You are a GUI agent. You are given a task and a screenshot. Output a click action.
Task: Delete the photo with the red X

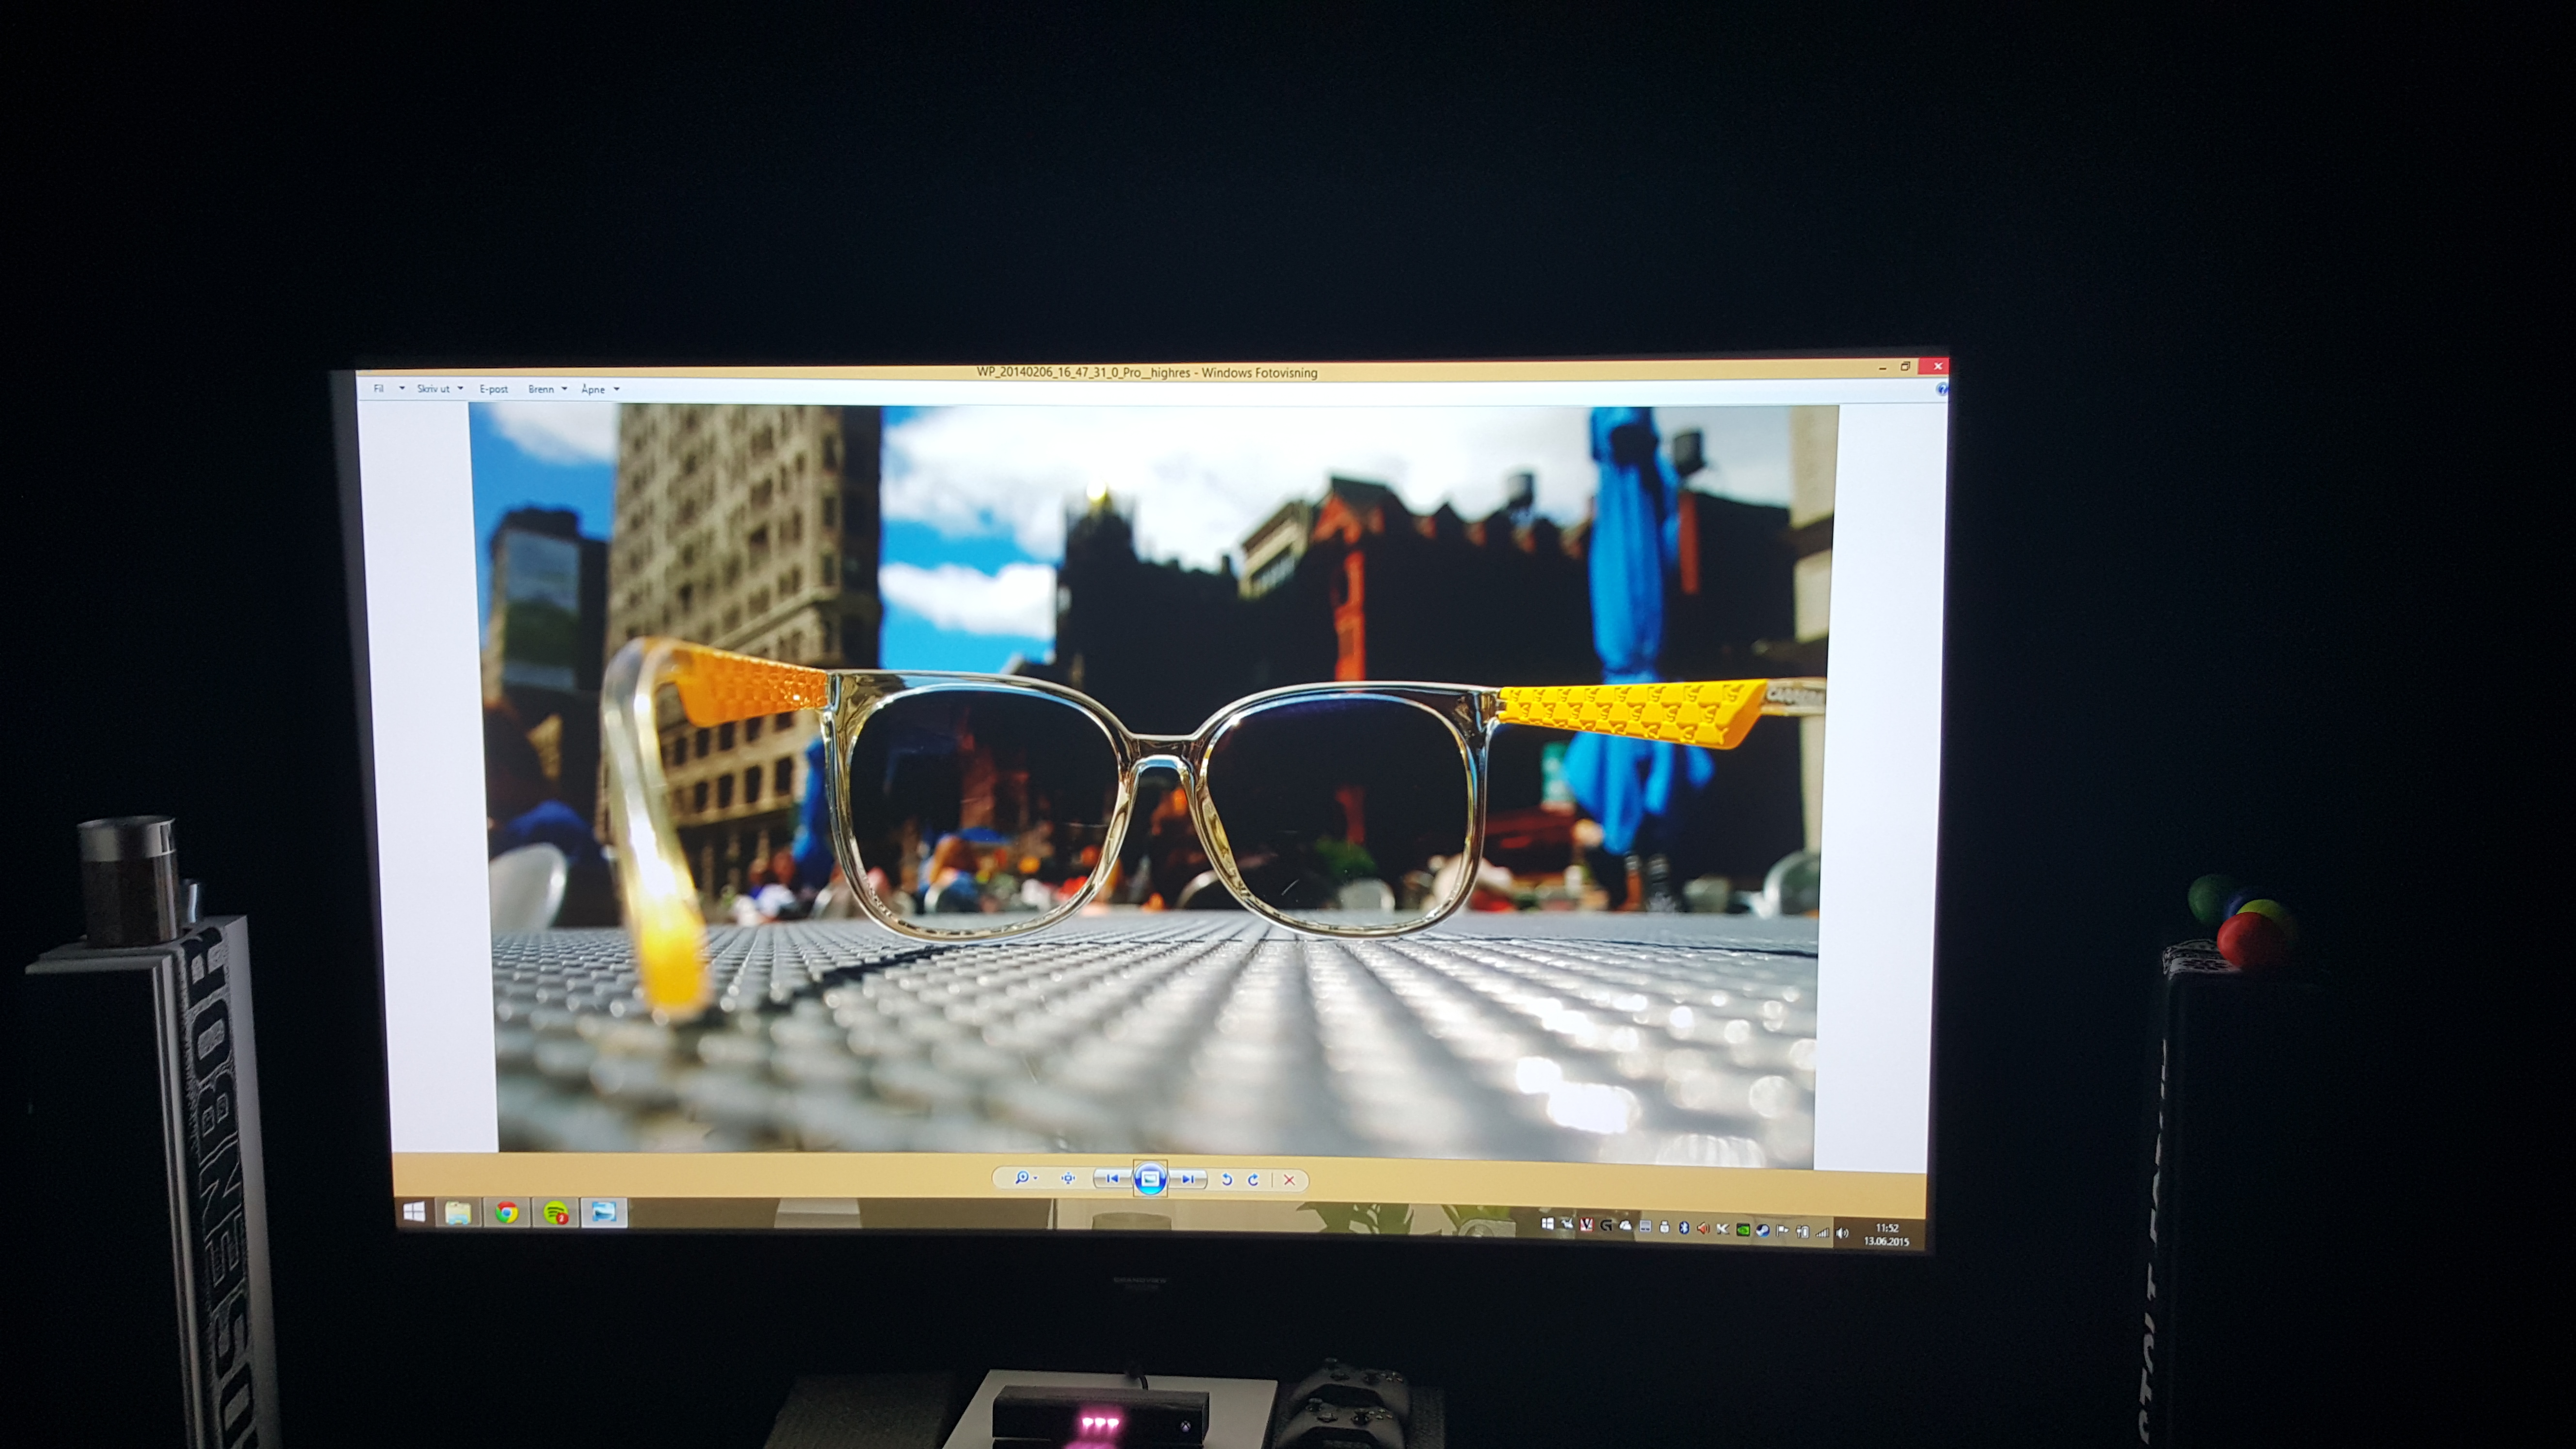pos(1290,1180)
